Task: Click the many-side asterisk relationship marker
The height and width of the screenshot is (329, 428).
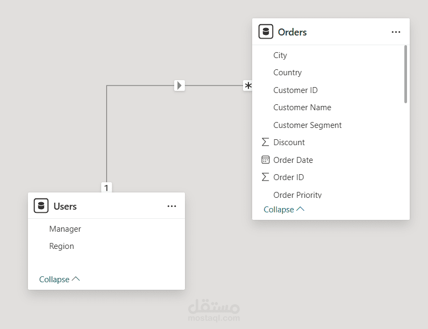Action: pos(248,86)
